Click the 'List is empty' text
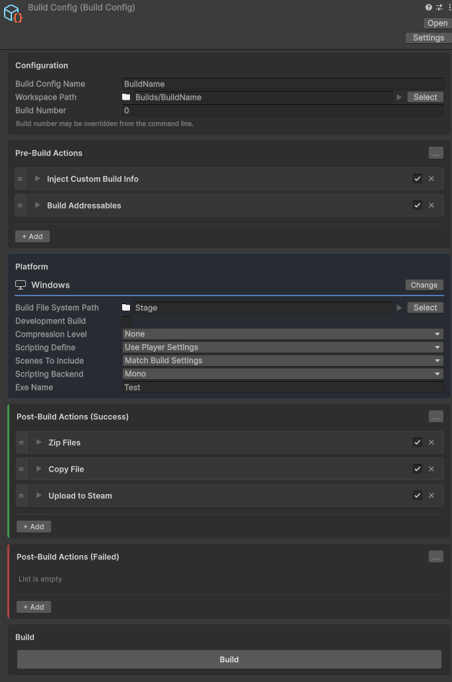Viewport: 452px width, 682px height. click(40, 579)
